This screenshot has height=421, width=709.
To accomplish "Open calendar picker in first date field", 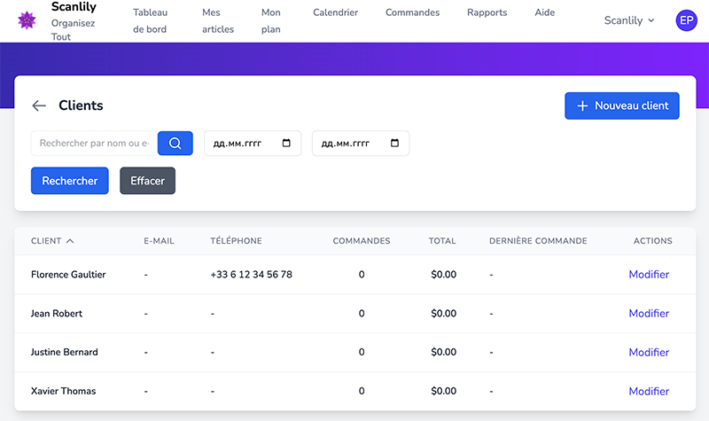I will 286,143.
